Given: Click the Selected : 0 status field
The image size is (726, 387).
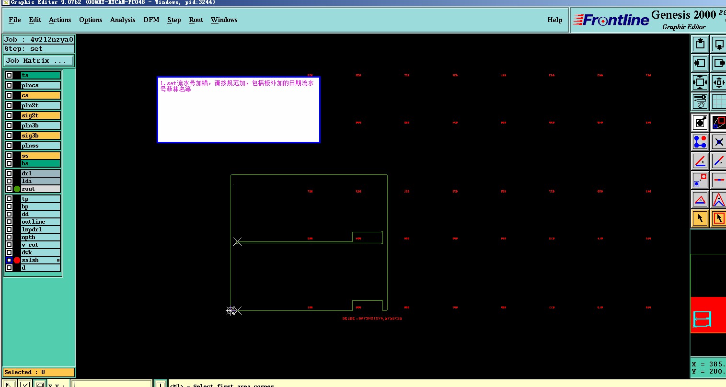Looking at the screenshot, I should pyautogui.click(x=39, y=372).
